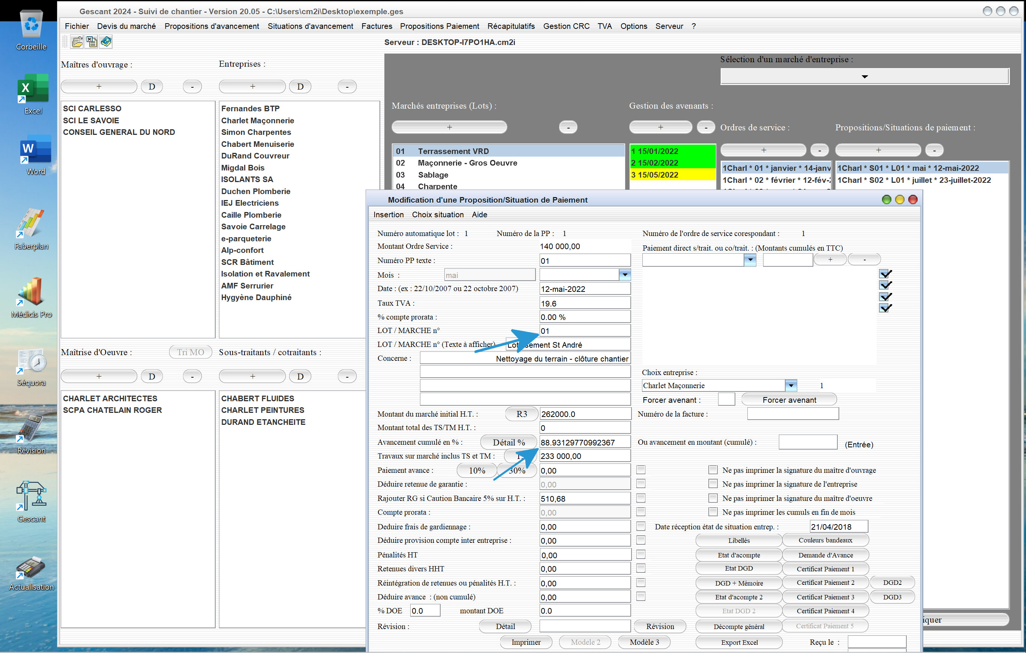
Task: Select green avenant row '1 15/01/2022'
Action: click(x=672, y=151)
